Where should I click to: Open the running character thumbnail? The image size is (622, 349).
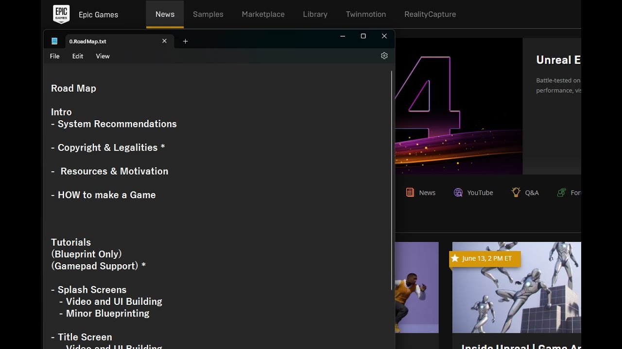click(417, 287)
